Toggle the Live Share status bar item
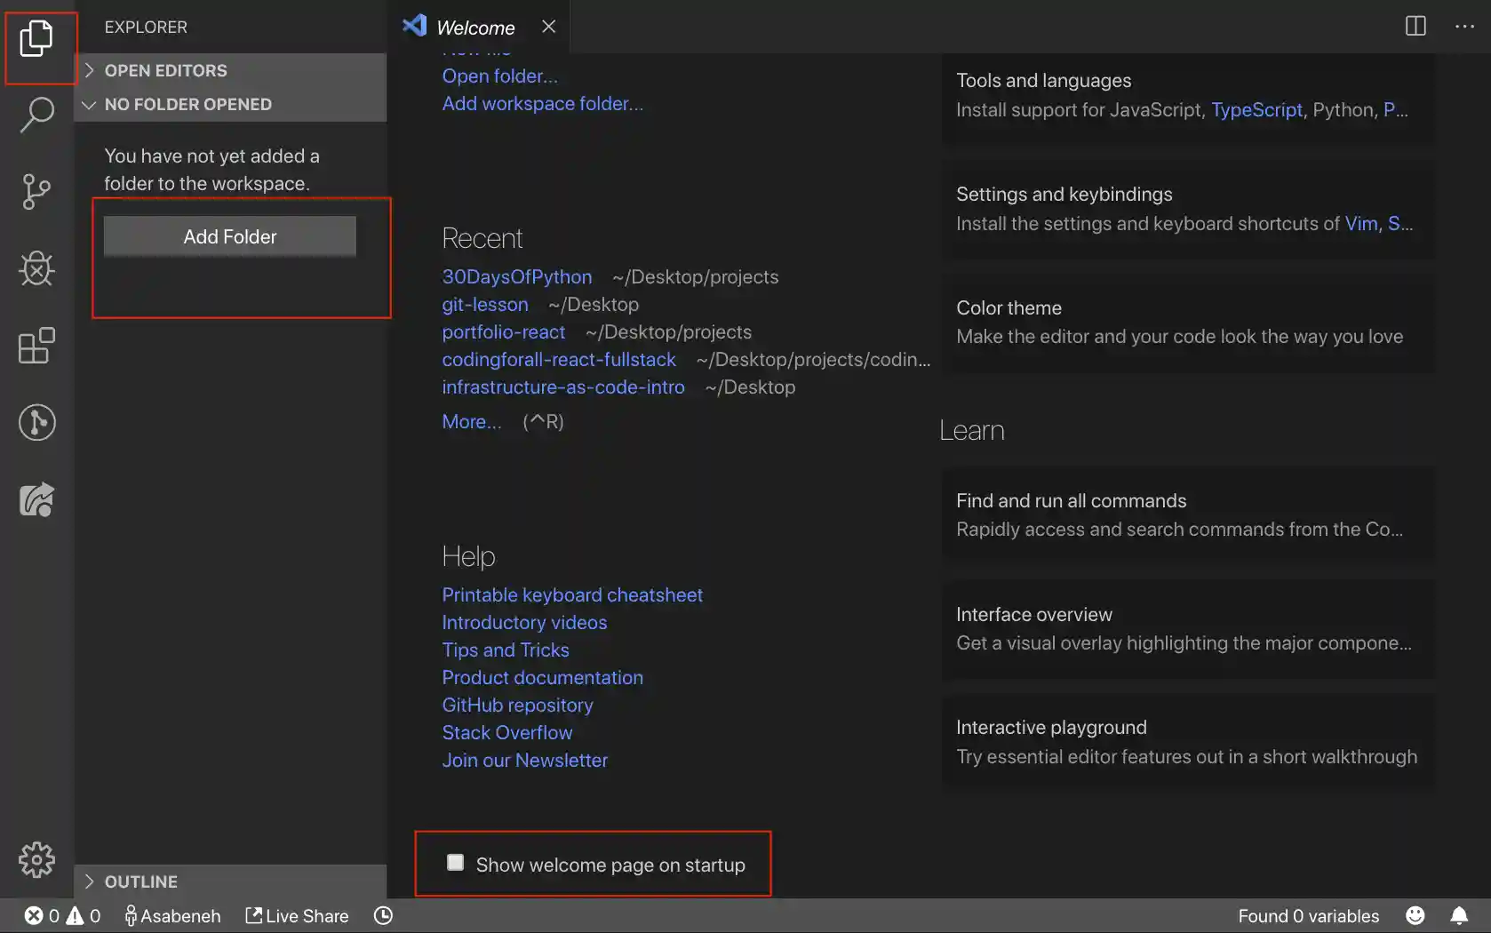The image size is (1491, 933). pos(296,915)
